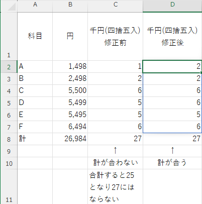Select the 円 header cell

pos(70,36)
